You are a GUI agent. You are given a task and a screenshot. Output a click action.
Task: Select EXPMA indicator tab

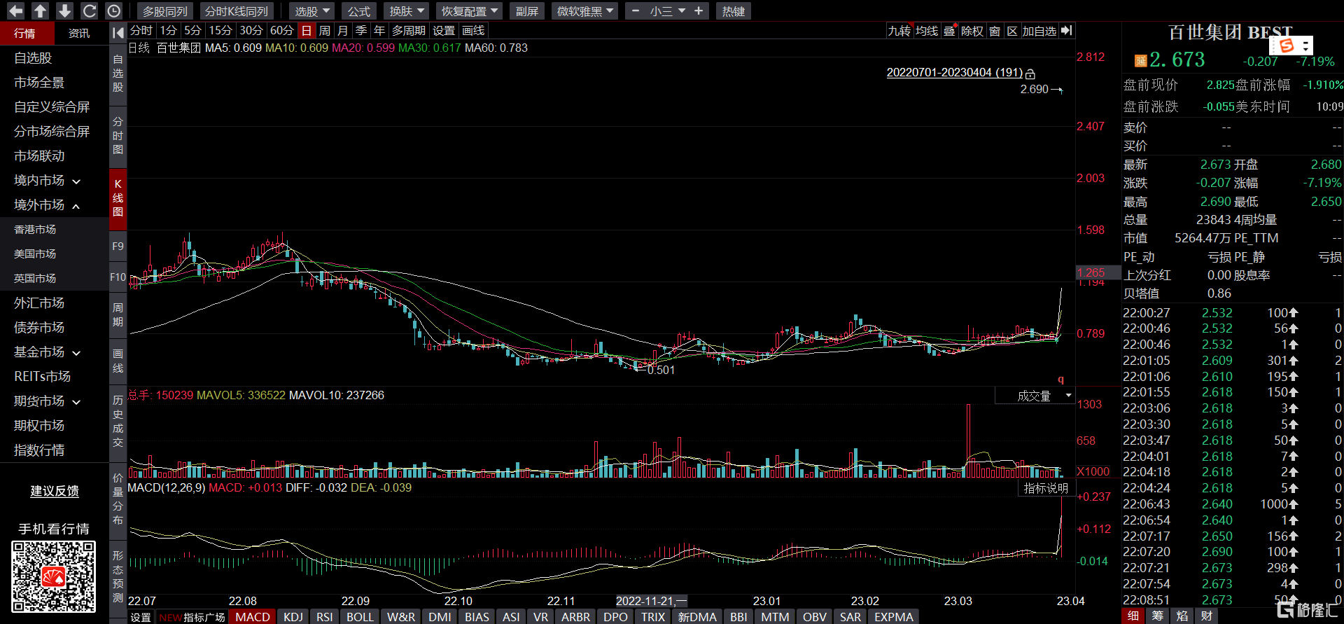click(894, 616)
